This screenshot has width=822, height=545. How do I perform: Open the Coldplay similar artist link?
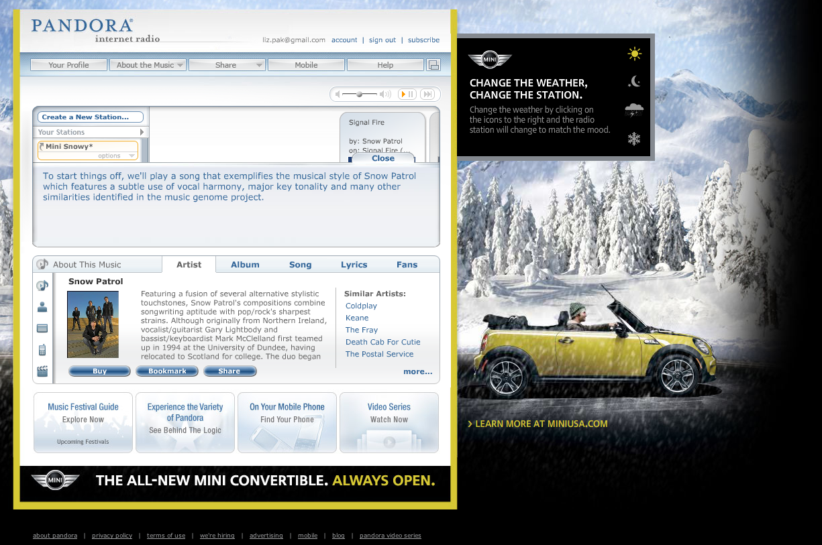tap(361, 306)
